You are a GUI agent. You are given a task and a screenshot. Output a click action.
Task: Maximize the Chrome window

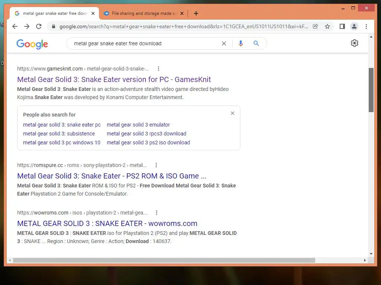(353, 8)
